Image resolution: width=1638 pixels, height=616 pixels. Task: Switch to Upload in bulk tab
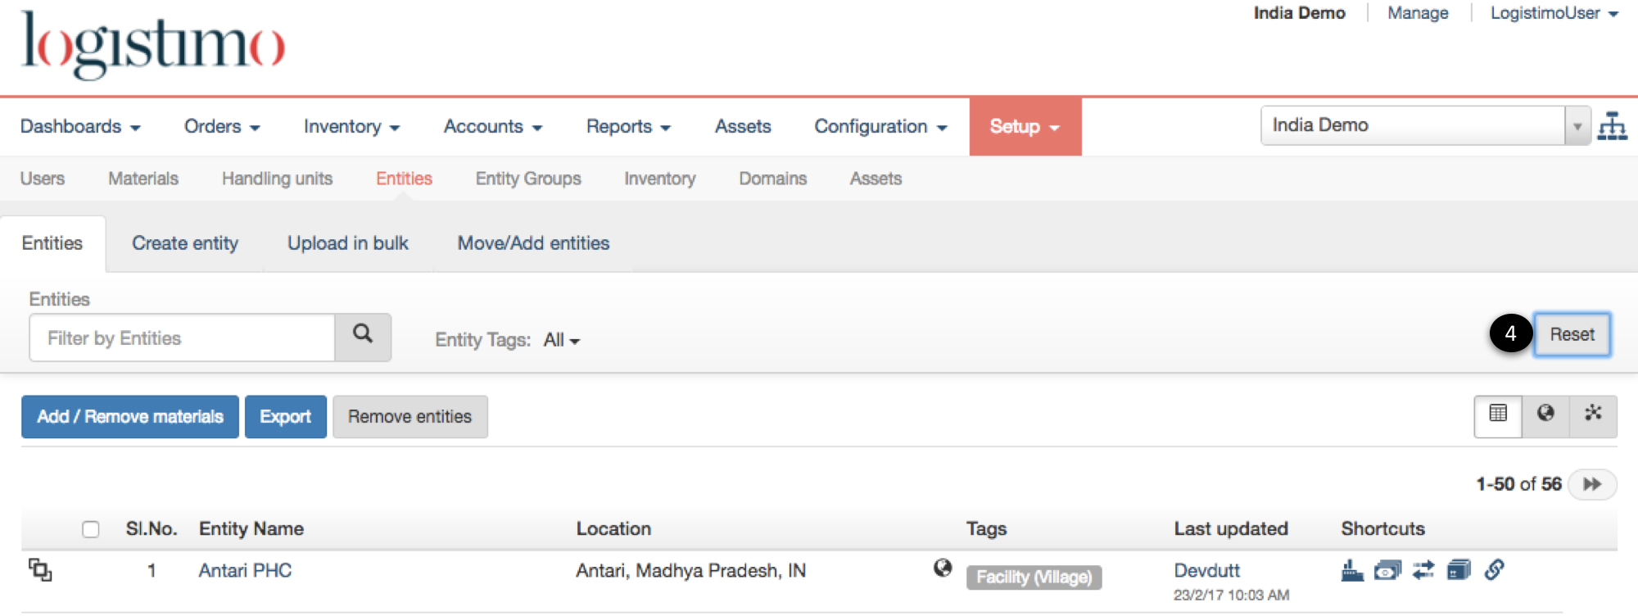click(348, 243)
